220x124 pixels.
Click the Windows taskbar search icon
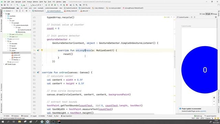tap(8, 122)
